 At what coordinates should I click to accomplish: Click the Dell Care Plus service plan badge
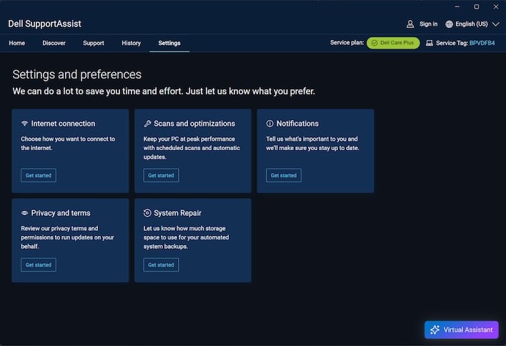393,43
